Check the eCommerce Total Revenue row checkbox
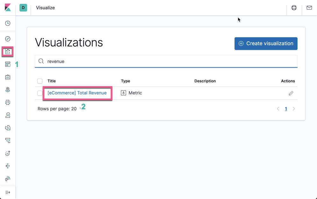The image size is (317, 199). point(40,93)
